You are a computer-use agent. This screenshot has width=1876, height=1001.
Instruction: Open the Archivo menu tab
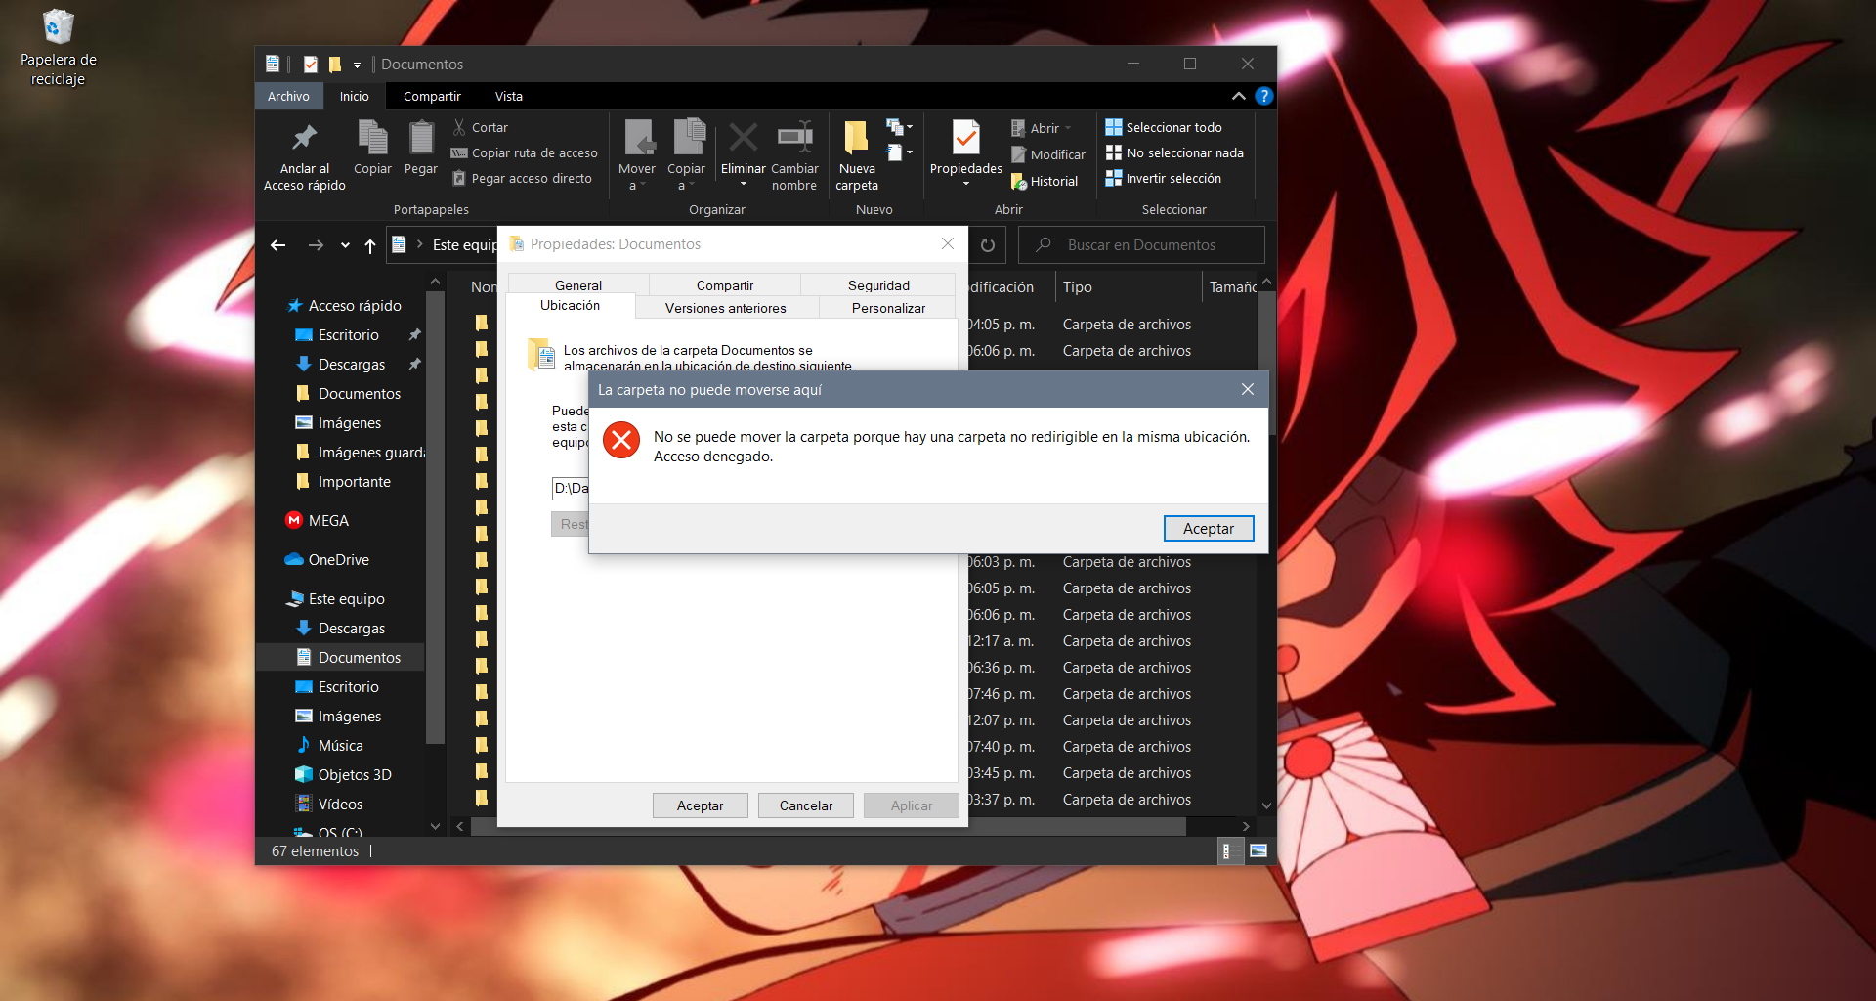288,96
